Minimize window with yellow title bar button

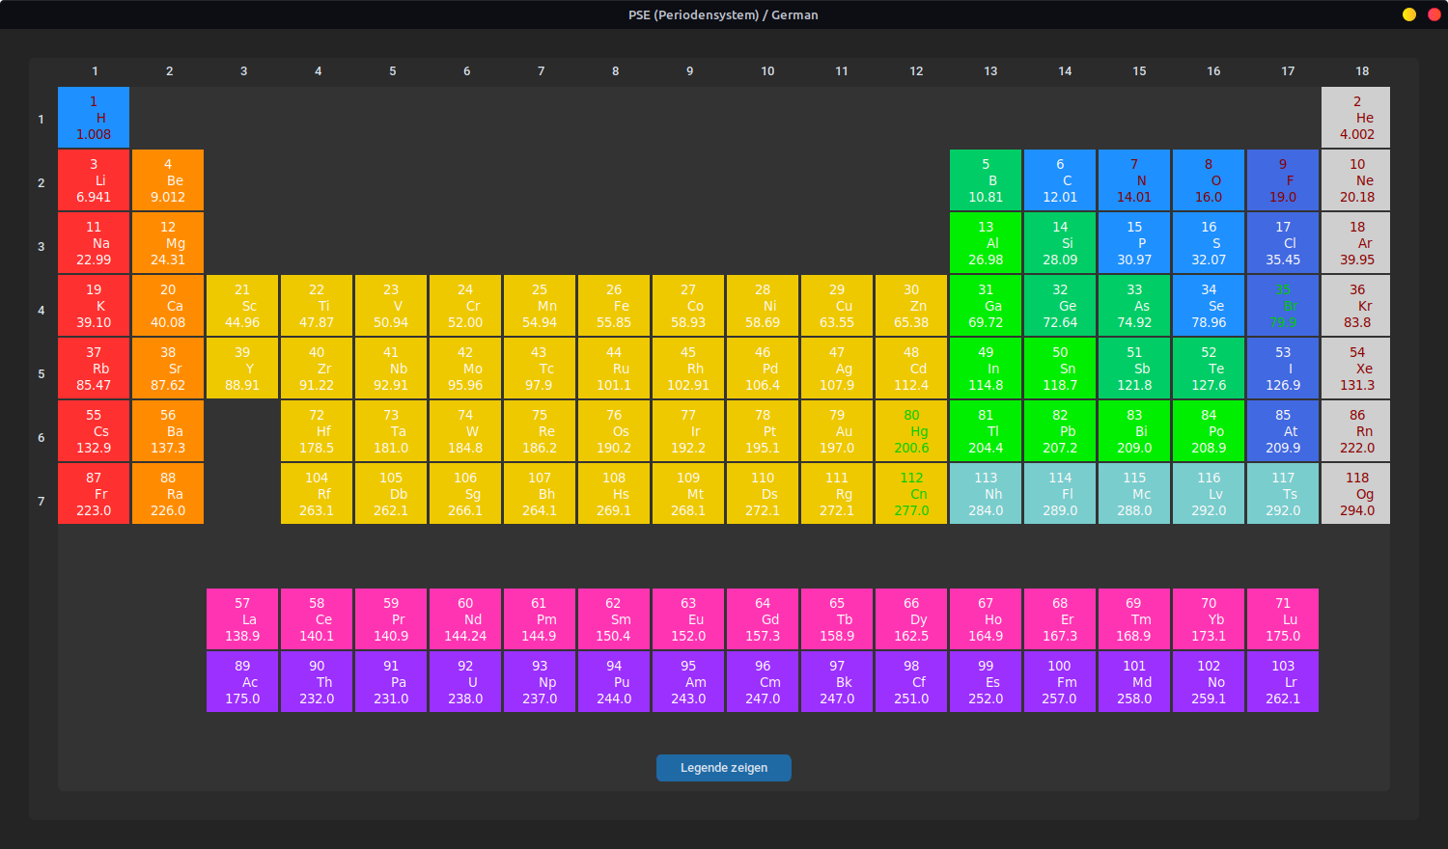click(x=1409, y=14)
